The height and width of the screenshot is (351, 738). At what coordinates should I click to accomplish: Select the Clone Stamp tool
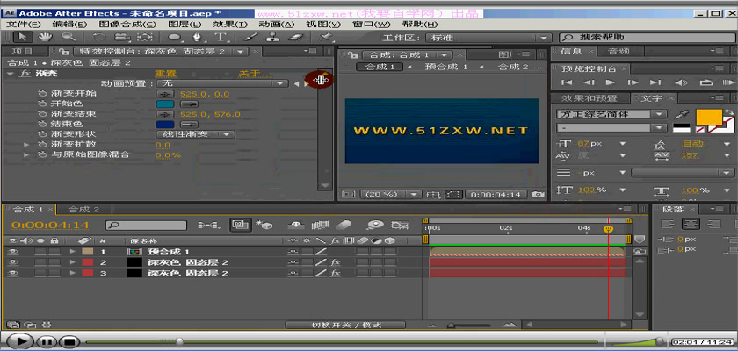[274, 37]
